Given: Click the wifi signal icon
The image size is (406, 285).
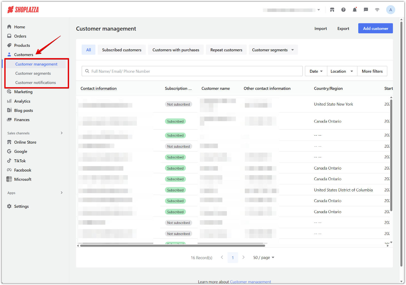Looking at the screenshot, I should [x=377, y=10].
